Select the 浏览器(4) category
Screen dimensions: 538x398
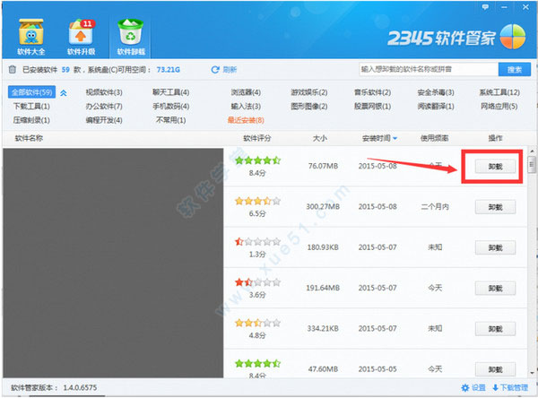246,92
